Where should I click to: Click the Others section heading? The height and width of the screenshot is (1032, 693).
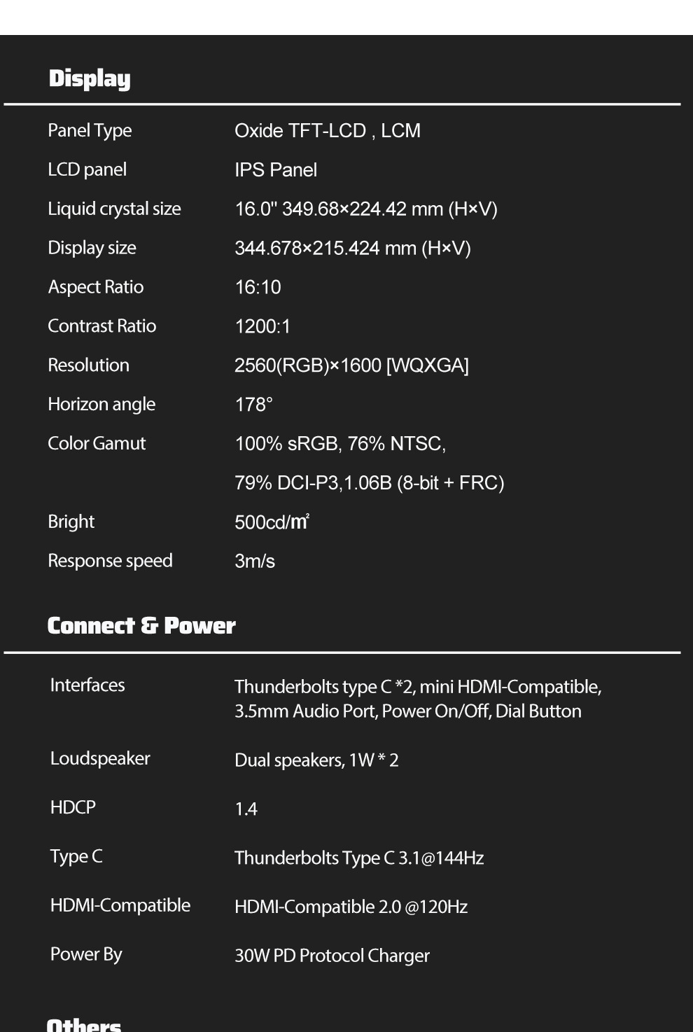[x=84, y=1024]
